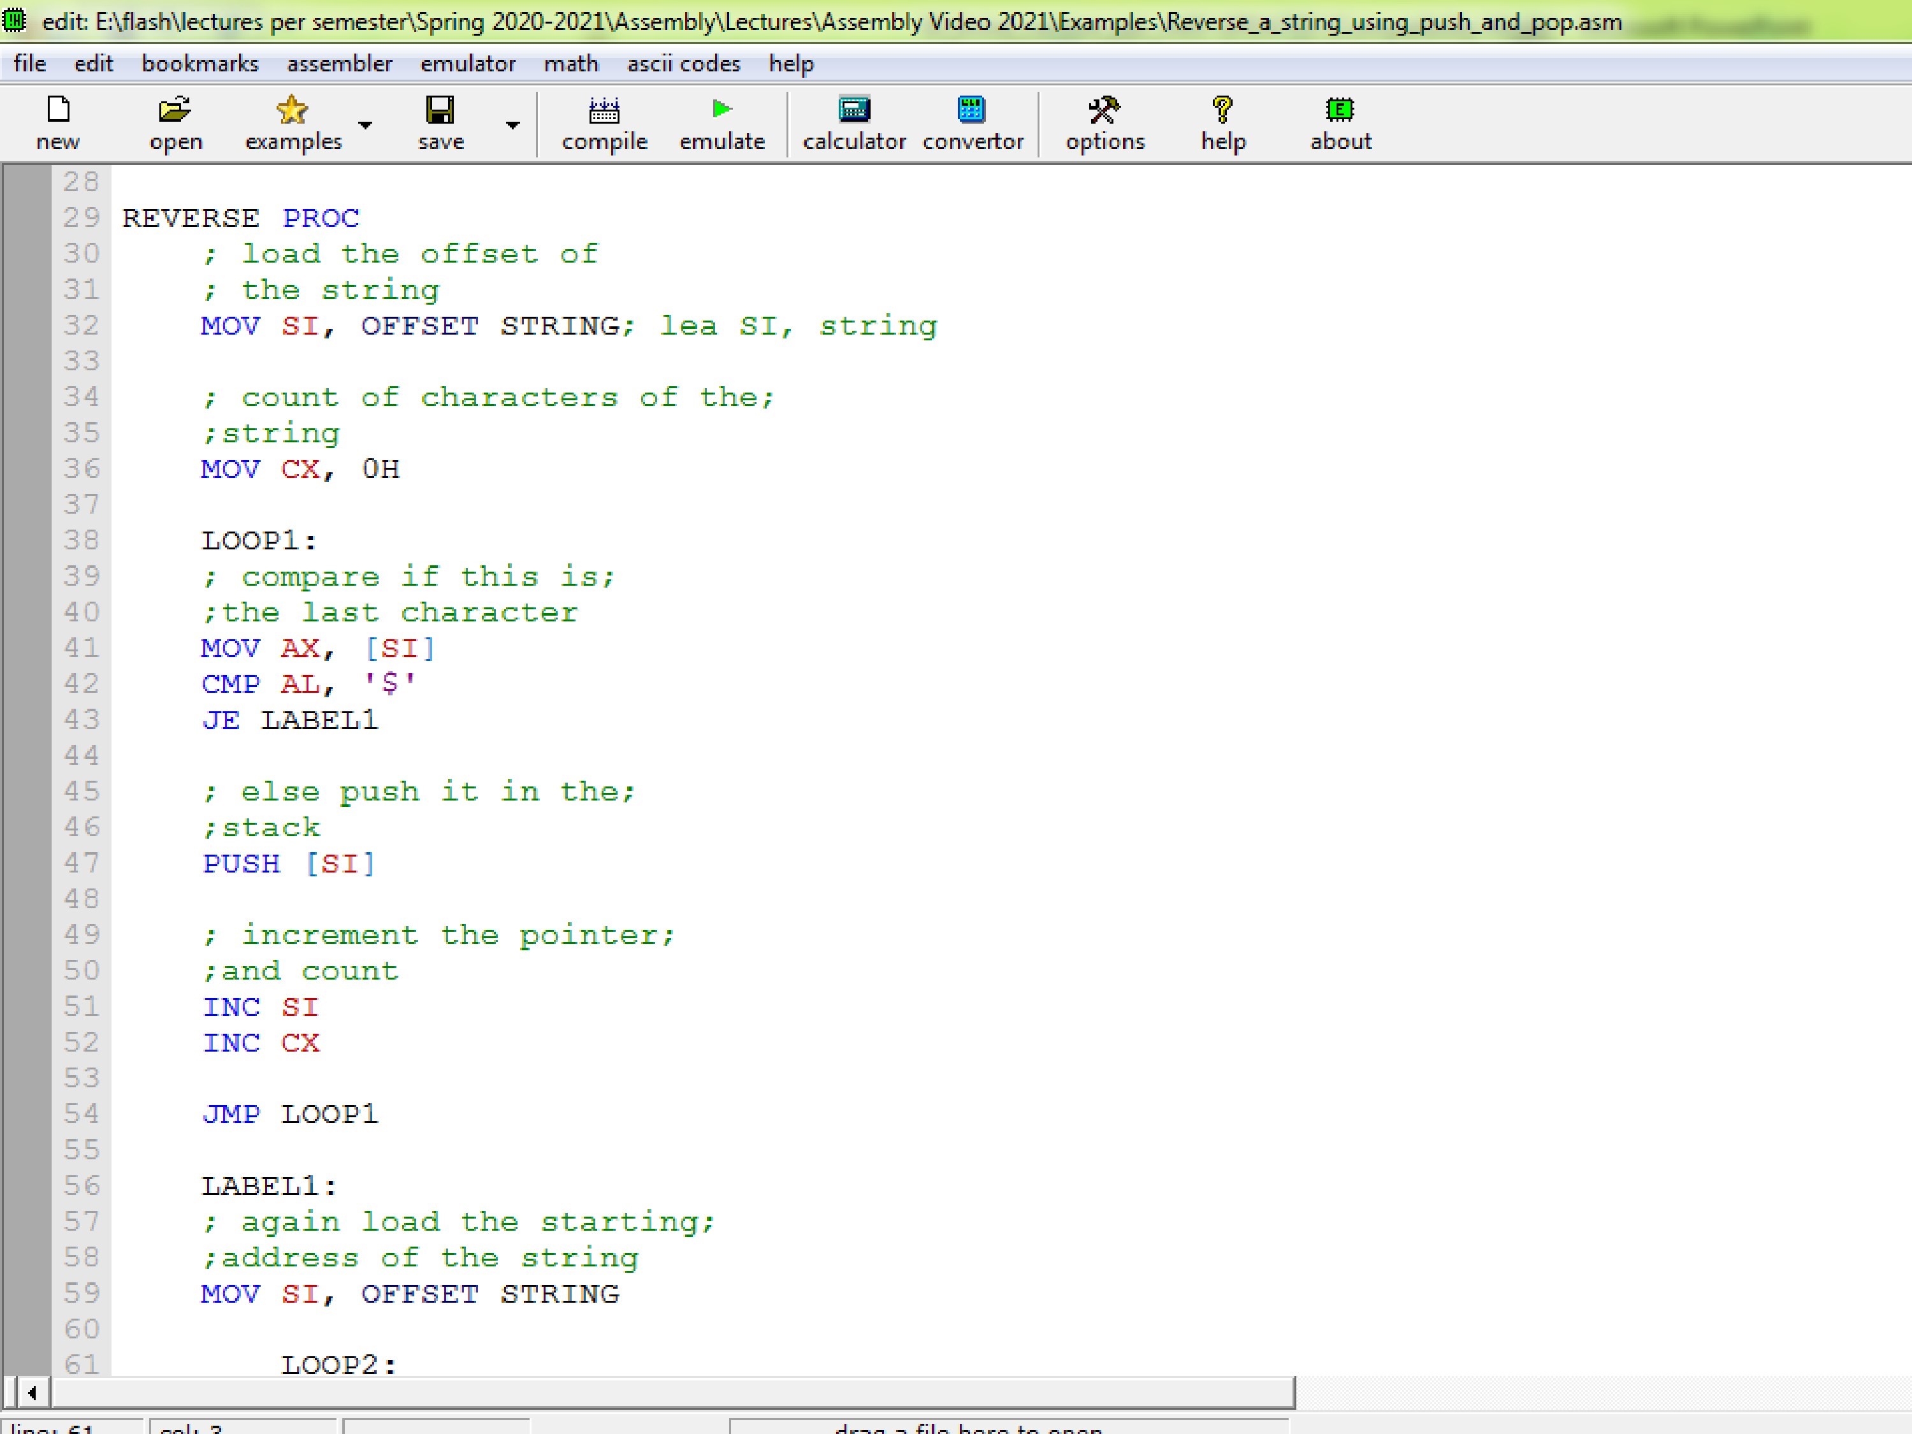This screenshot has width=1912, height=1434.
Task: Click the INC SI instruction
Action: point(260,1007)
